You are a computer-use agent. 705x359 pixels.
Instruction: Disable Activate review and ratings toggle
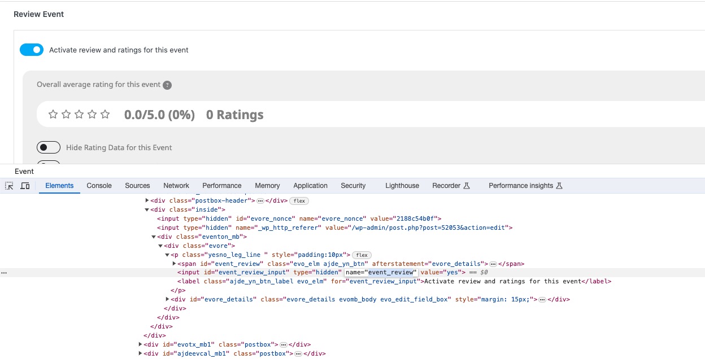coord(32,50)
